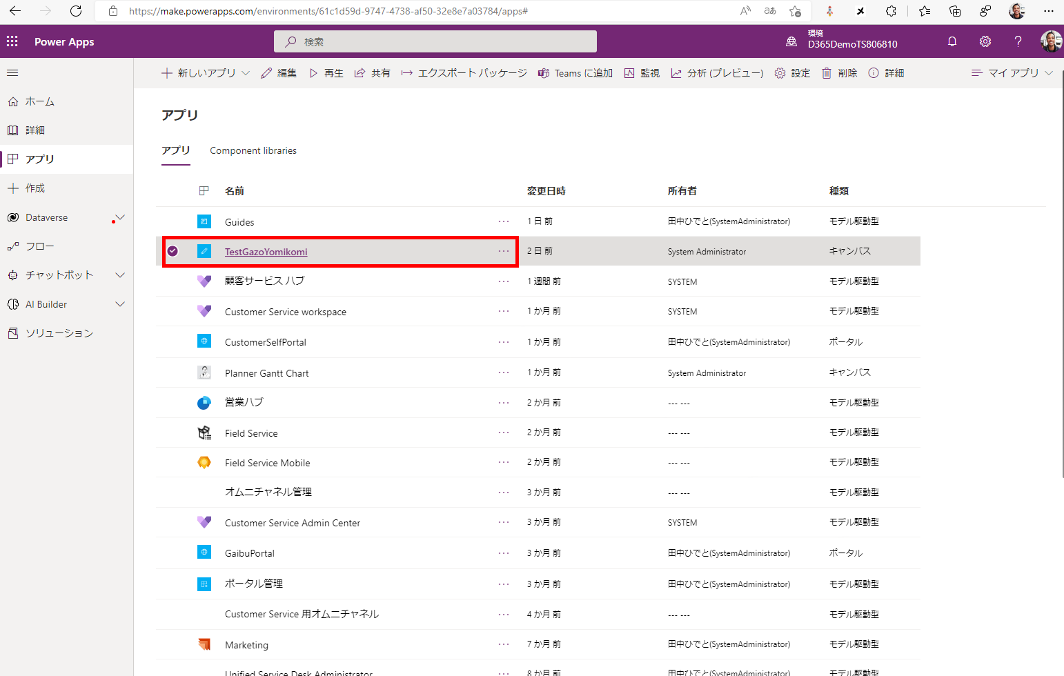Open browser extensions puzzle icon
1064x676 pixels.
[891, 11]
